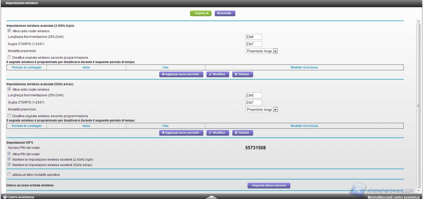The image size is (423, 199).
Task: Click Elimina button in 5GHz section
Action: (242, 133)
